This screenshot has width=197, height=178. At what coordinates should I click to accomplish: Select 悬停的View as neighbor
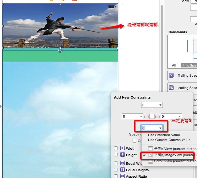(169, 149)
